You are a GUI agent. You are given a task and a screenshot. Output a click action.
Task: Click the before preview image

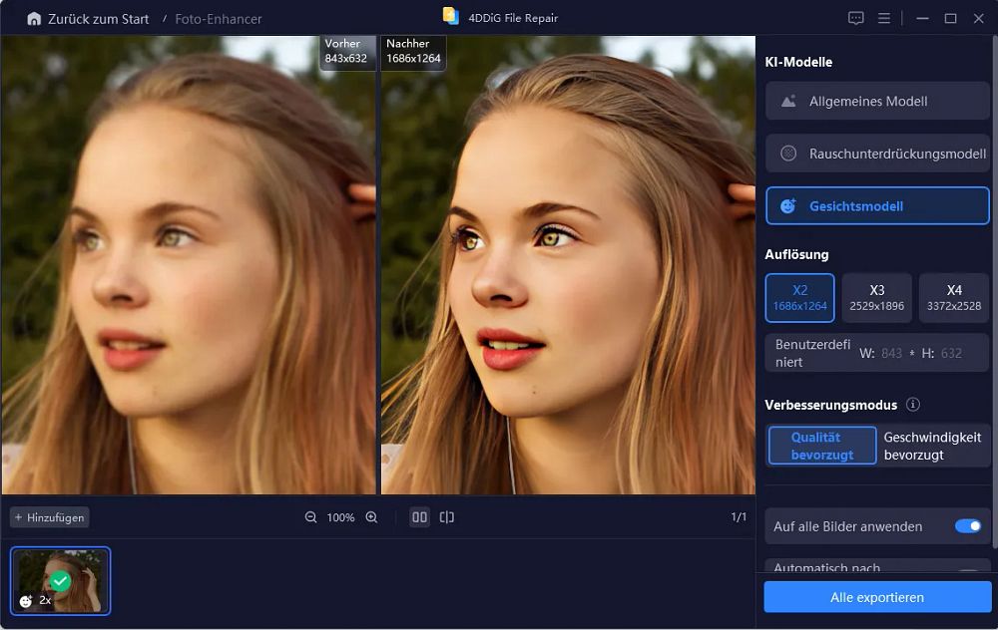(189, 265)
